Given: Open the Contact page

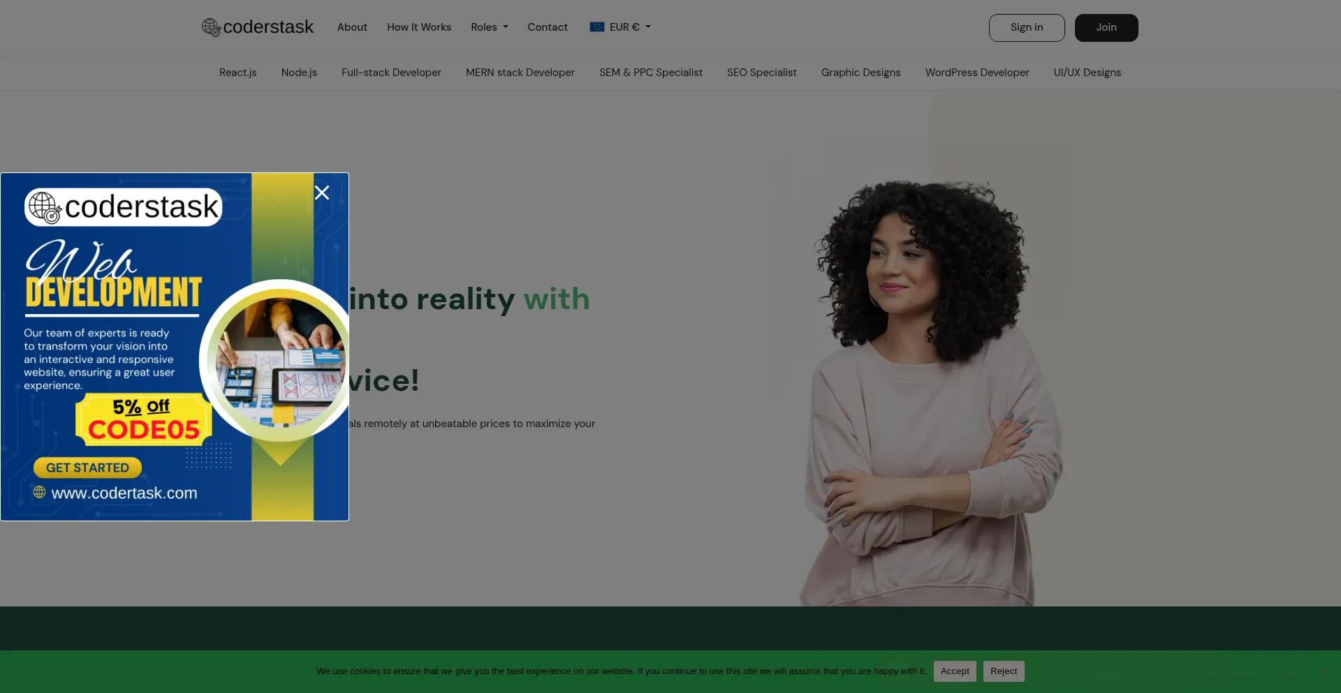Looking at the screenshot, I should pyautogui.click(x=547, y=27).
